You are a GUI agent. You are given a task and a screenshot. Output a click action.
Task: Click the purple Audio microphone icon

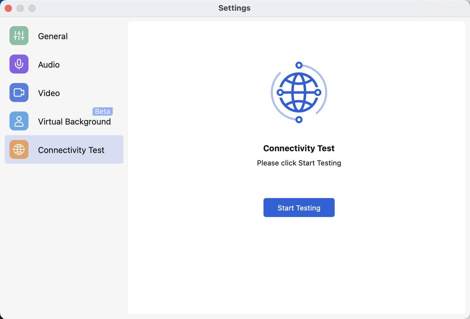click(19, 64)
